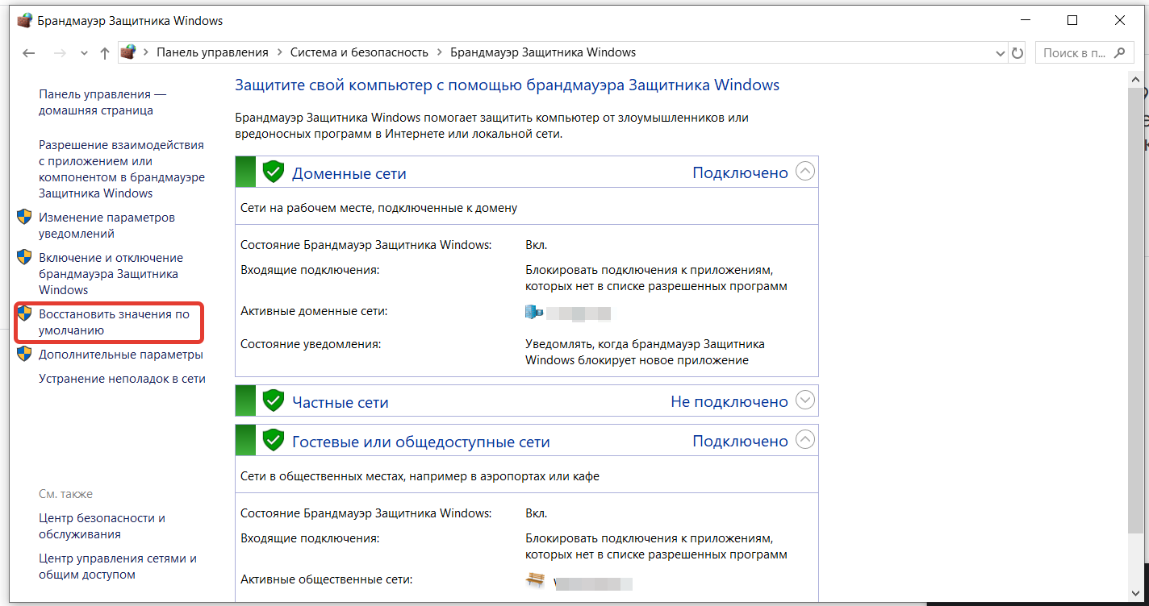Expand the 'Частные сети' section
The image size is (1149, 606).
(805, 400)
